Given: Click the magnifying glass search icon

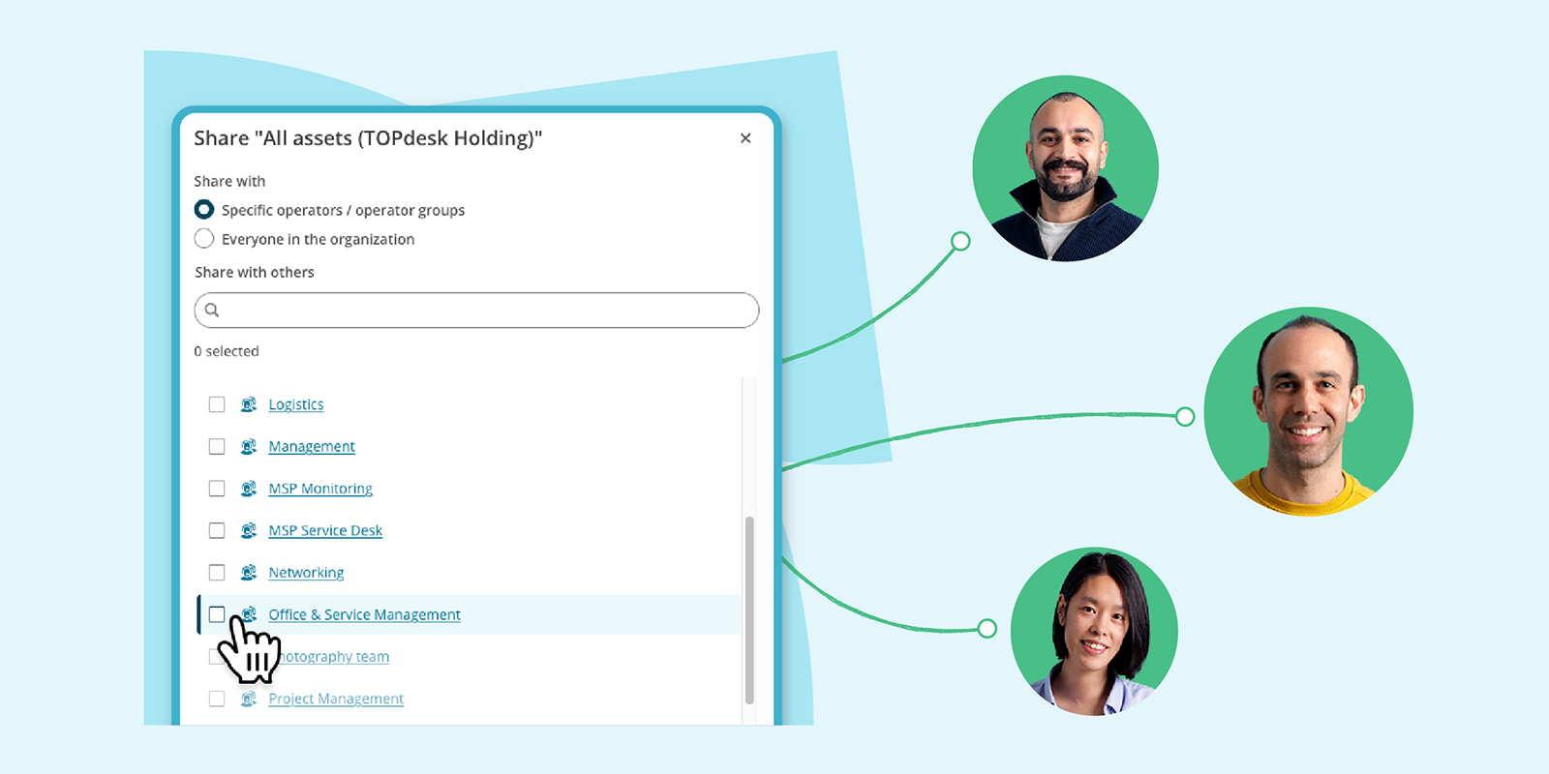Looking at the screenshot, I should 212,311.
